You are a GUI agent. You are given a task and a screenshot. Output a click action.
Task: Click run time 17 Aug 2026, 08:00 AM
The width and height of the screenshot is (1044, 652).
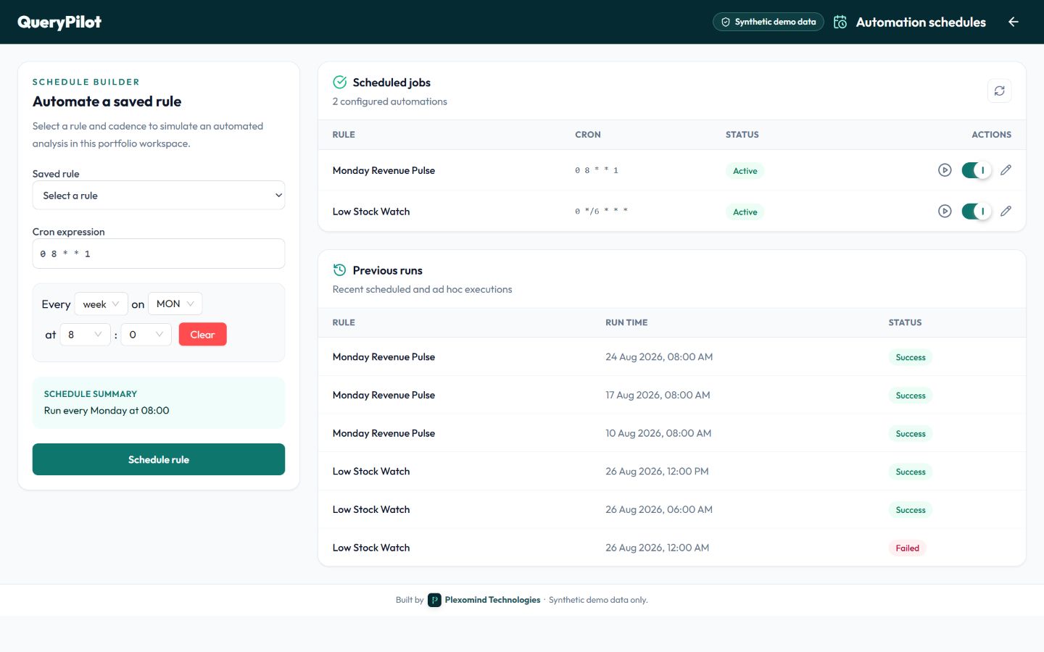[658, 396]
